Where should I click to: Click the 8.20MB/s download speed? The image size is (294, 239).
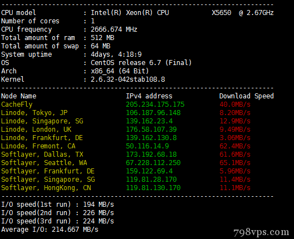pos(235,113)
